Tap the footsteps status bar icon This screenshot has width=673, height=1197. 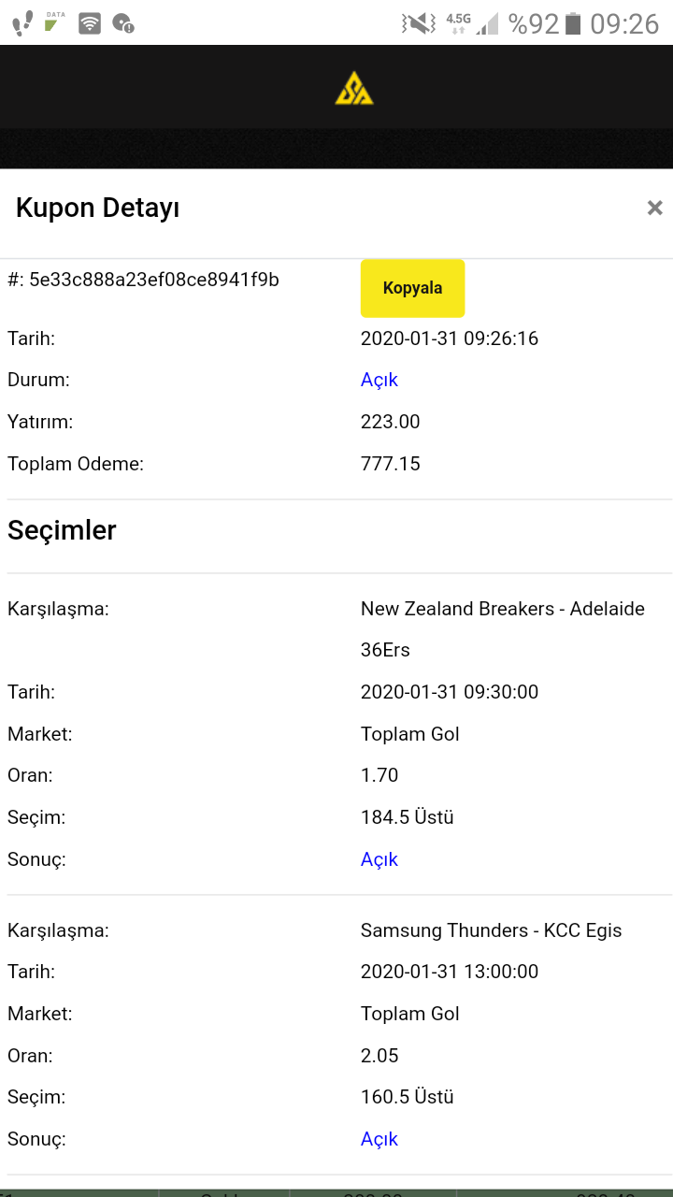[23, 23]
